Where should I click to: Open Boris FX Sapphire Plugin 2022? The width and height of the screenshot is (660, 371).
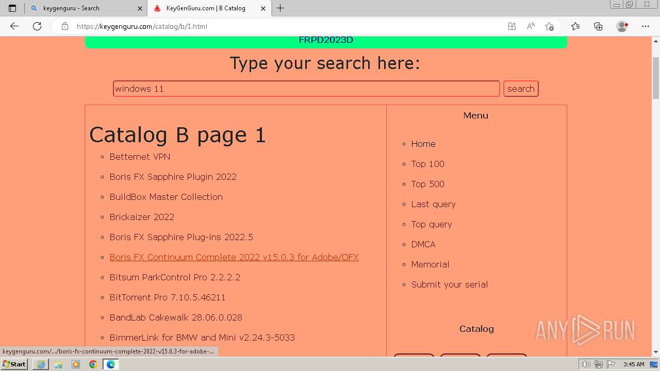point(173,177)
